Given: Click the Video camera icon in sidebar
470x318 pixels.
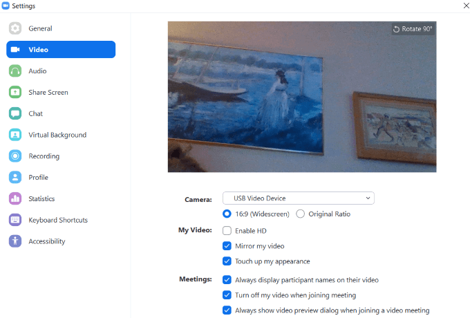Looking at the screenshot, I should pos(15,50).
